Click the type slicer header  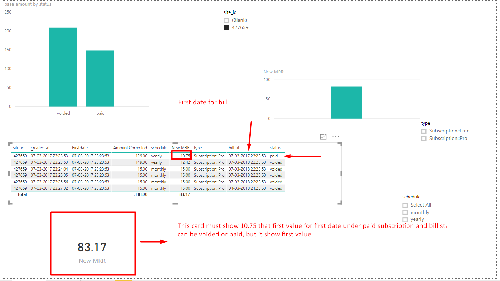click(x=425, y=123)
